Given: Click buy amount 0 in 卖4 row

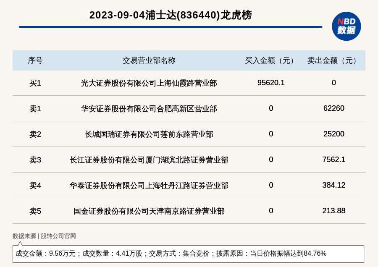Looking at the screenshot, I should 271,185.
